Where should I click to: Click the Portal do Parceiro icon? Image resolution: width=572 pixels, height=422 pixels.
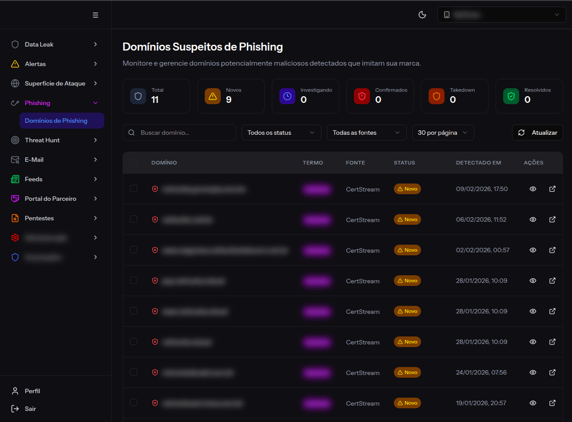(x=15, y=198)
